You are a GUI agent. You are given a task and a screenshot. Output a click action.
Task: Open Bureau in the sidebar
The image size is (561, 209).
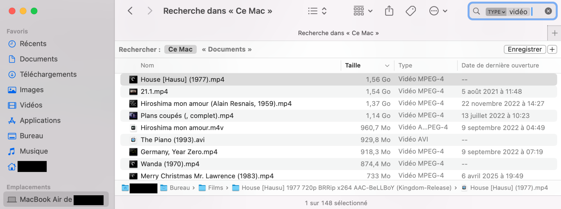(31, 136)
